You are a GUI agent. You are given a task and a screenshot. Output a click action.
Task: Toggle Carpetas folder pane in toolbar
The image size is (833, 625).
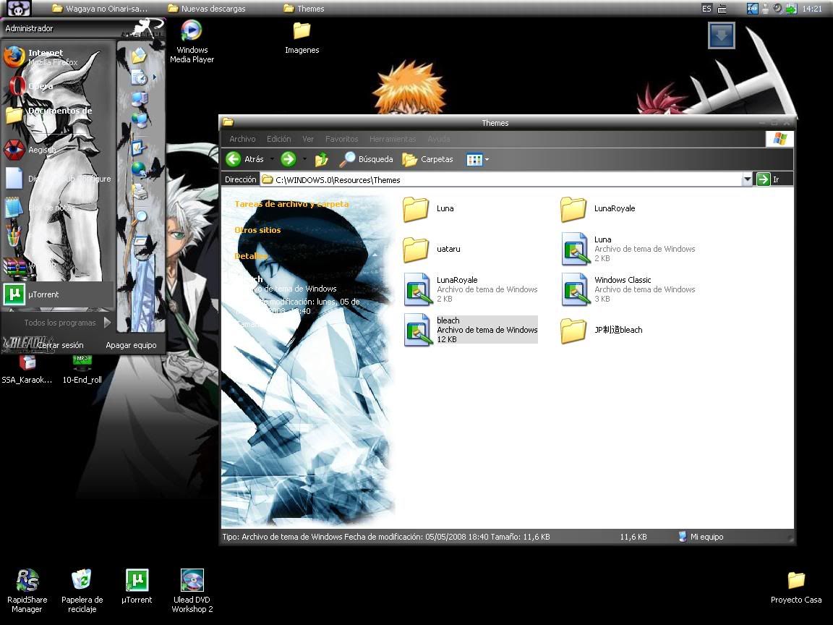(x=428, y=159)
